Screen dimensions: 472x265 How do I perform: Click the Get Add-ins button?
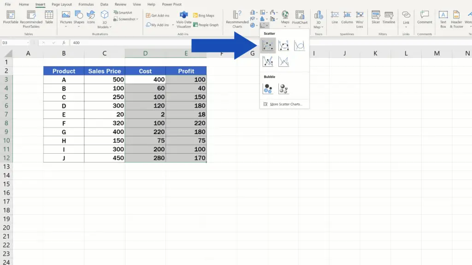158,16
